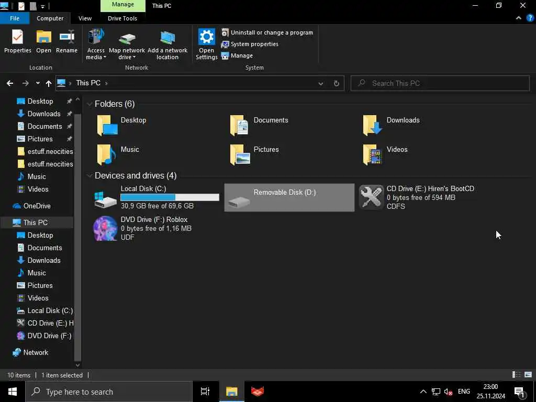
Task: Switch to the Computer ribbon tab
Action: point(50,18)
